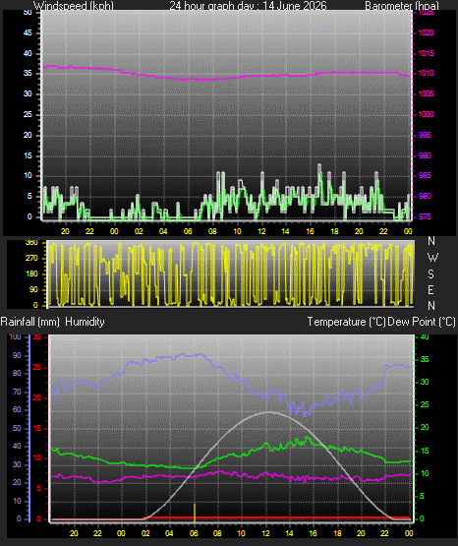Click the 100 value on humidity axis
The image size is (458, 546).
[x=16, y=336]
